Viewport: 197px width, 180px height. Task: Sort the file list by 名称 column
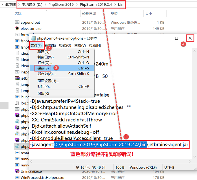point(18,14)
